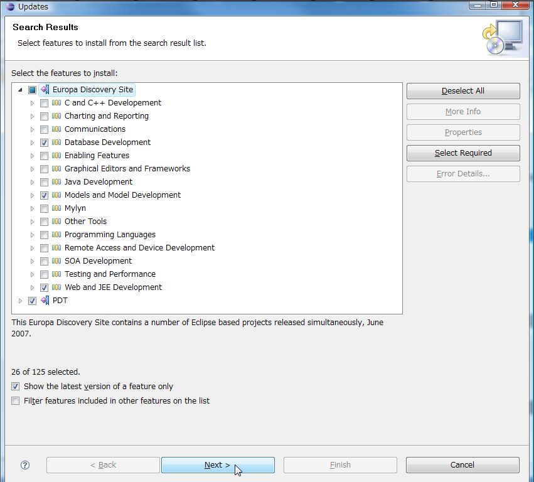The image size is (534, 482).
Task: Click the Deselect All button
Action: coord(463,91)
